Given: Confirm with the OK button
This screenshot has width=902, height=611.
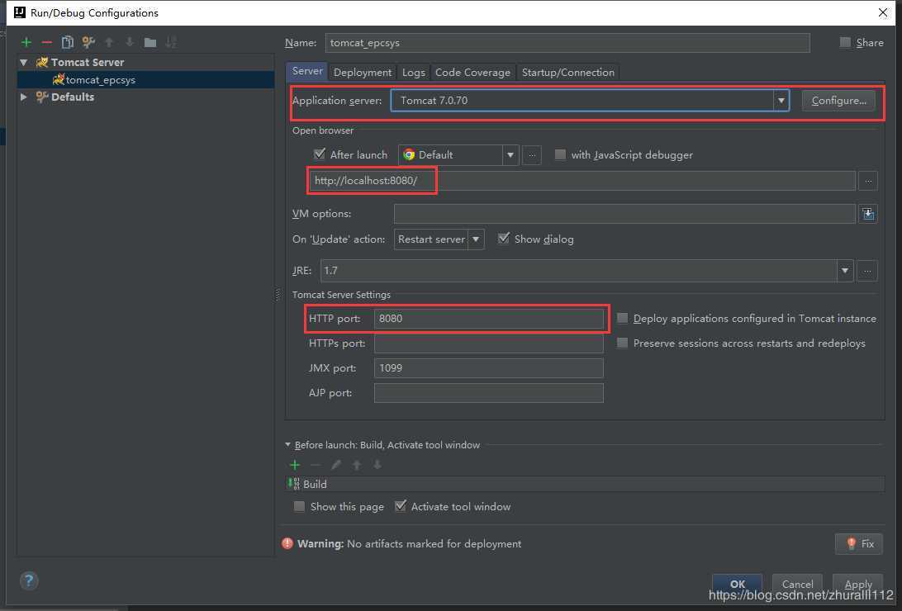Looking at the screenshot, I should click(738, 584).
